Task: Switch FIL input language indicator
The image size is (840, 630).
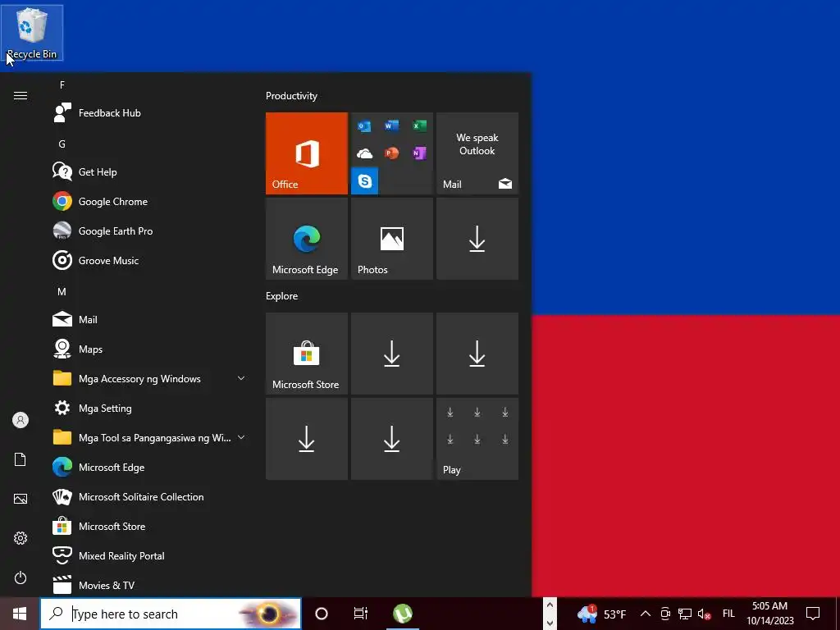Action: click(x=728, y=614)
